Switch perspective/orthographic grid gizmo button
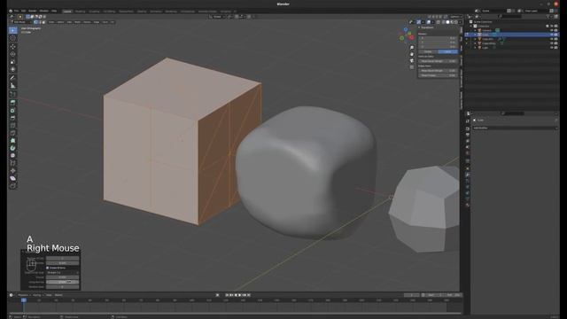Screen dimensions: 567x319 click(x=412, y=67)
